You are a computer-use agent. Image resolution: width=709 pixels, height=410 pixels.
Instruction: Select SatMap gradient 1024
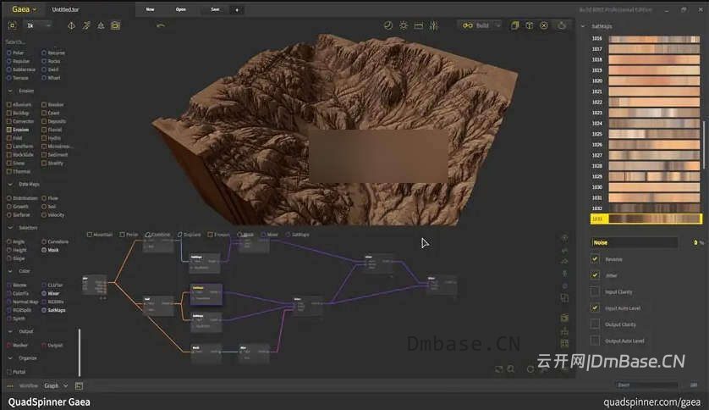(646, 123)
